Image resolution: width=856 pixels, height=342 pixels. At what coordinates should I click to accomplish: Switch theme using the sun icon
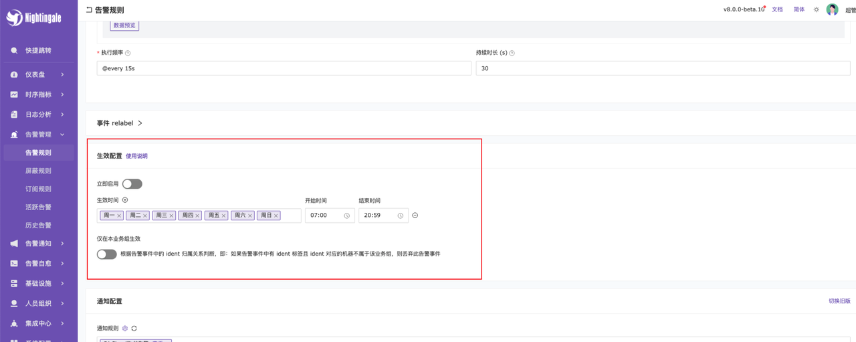pyautogui.click(x=816, y=10)
